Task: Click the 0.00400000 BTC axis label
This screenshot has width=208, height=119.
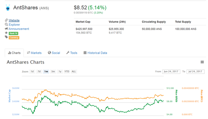Action: (190, 88)
